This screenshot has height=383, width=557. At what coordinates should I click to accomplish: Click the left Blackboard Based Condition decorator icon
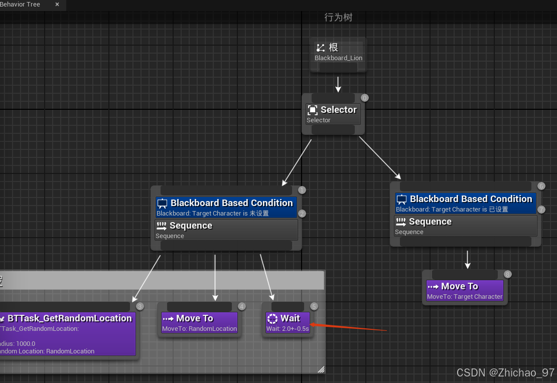point(162,204)
